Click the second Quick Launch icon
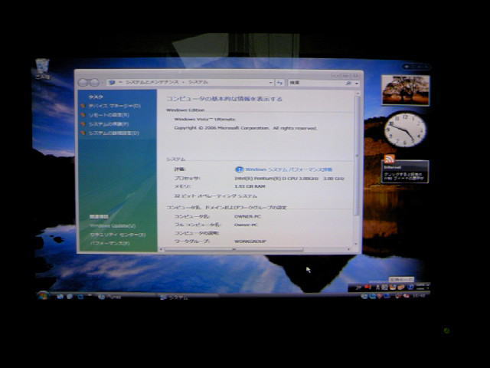Screen dimensions: 490x368 click(x=70, y=297)
